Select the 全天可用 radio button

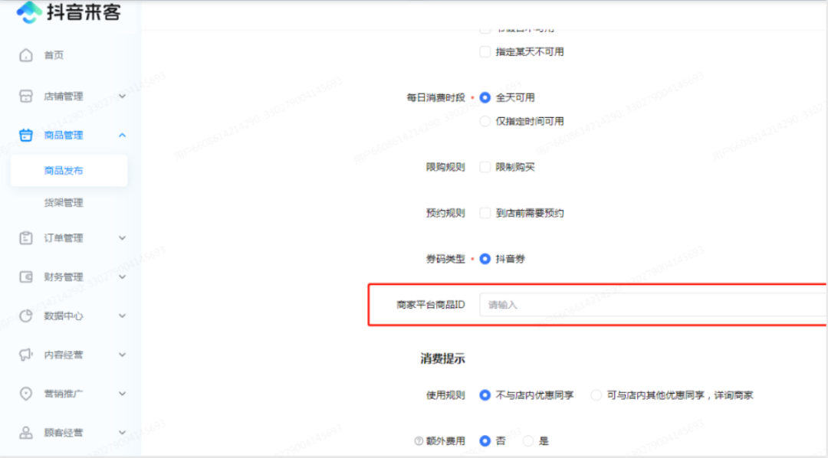pos(485,97)
